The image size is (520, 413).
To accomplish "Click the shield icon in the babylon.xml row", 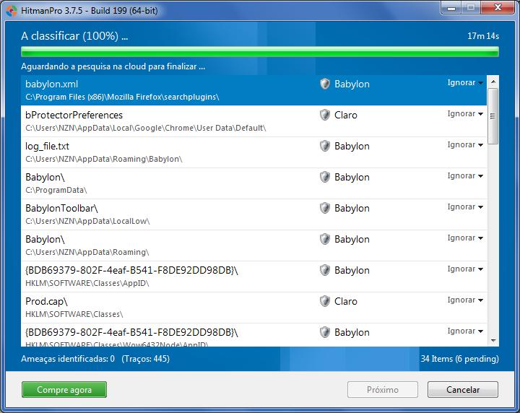I will (325, 84).
